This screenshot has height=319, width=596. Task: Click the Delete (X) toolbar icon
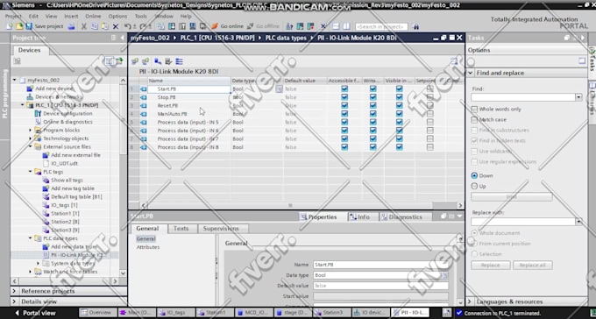pos(116,26)
